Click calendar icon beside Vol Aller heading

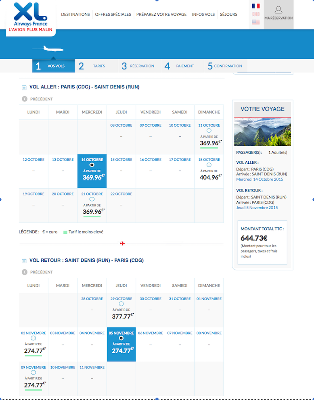pyautogui.click(x=24, y=87)
